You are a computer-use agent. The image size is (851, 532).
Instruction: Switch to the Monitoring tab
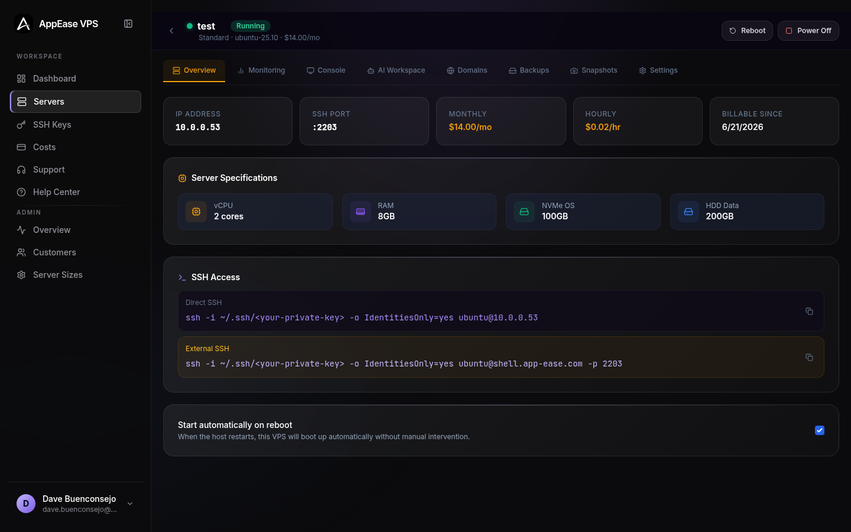coord(261,70)
